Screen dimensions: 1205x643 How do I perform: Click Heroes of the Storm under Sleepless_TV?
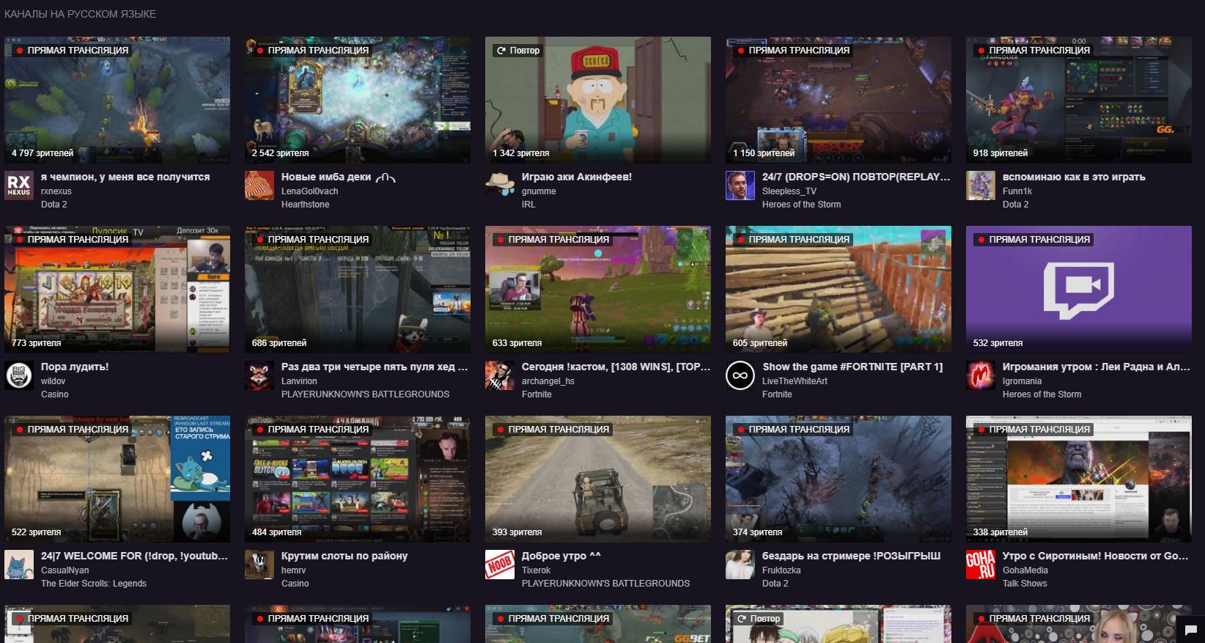[801, 205]
